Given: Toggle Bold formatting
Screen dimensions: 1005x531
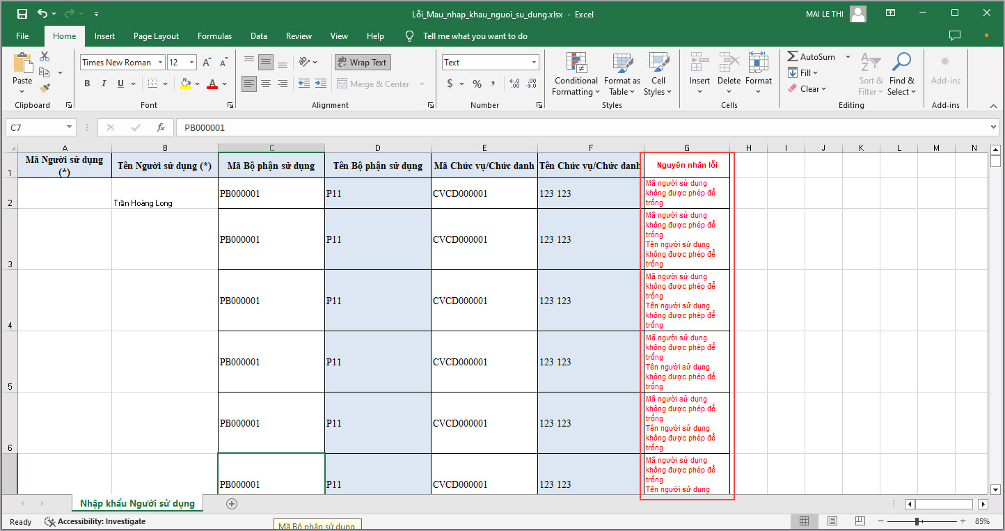Looking at the screenshot, I should pos(87,84).
